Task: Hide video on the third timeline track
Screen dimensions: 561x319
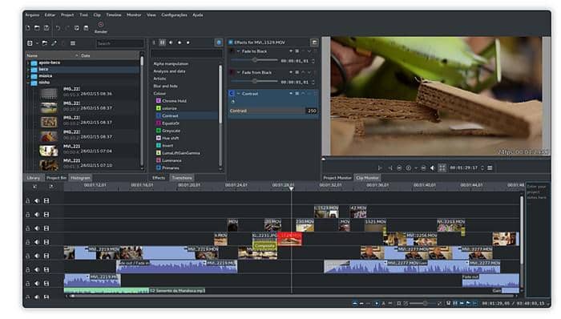Action: click(46, 228)
